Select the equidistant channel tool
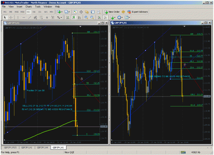Viewport: 214px width, 155px height. coord(35,17)
